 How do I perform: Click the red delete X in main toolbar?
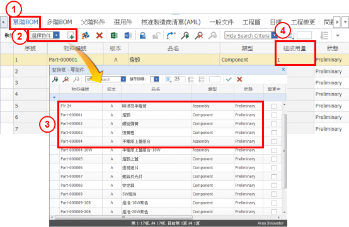[x=100, y=36]
